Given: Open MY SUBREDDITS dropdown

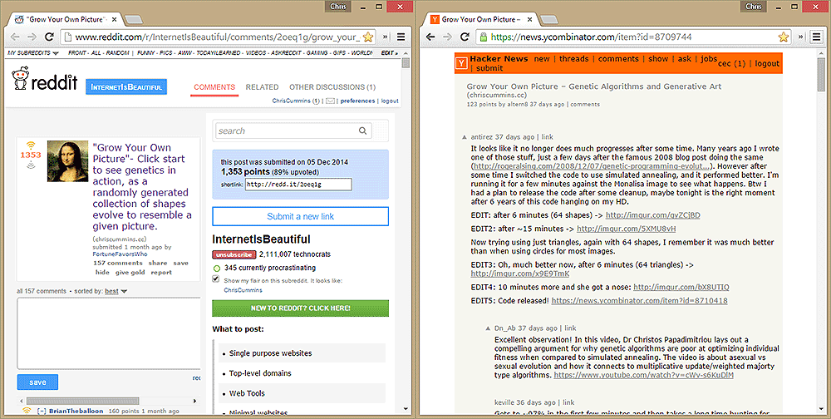Looking at the screenshot, I should pos(33,53).
